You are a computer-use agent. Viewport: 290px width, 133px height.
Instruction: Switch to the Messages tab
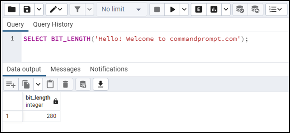65,69
